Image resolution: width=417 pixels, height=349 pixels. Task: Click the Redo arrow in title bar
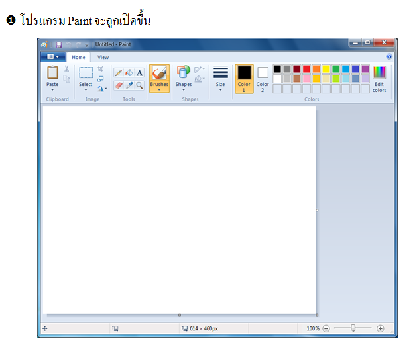[78, 44]
